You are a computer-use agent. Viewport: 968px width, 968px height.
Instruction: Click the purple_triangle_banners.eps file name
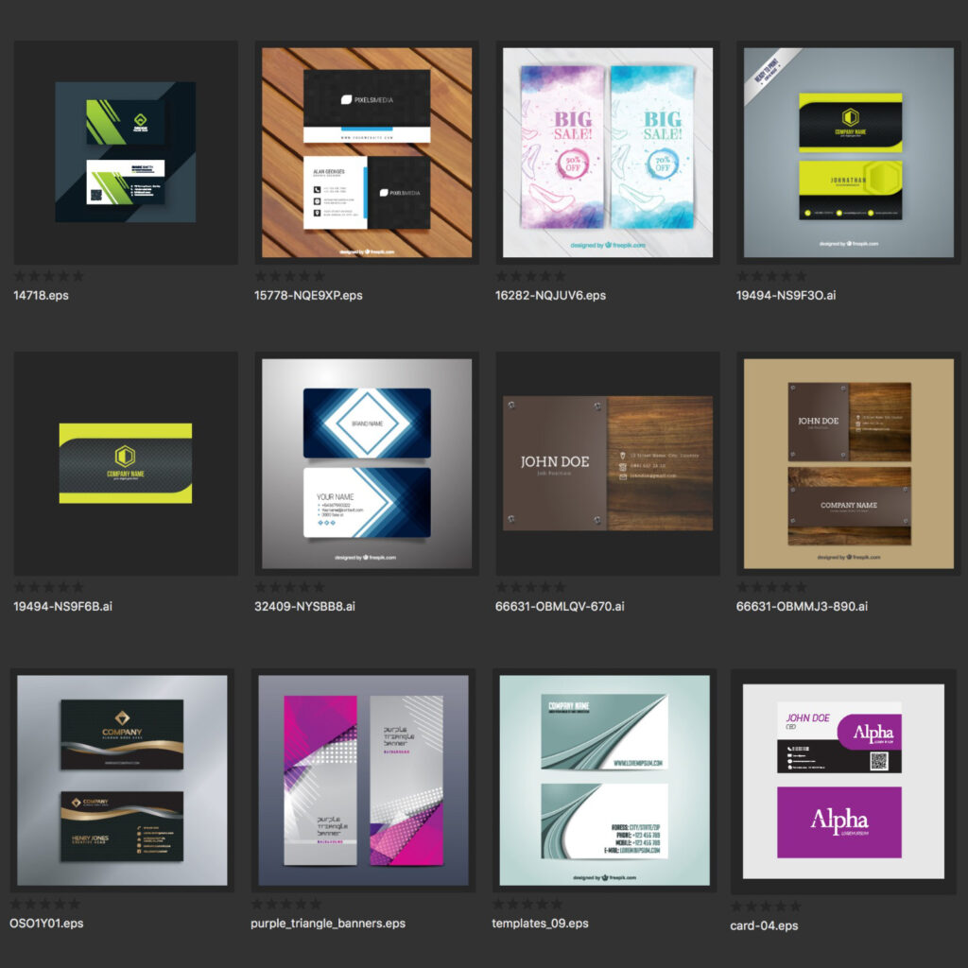point(328,924)
